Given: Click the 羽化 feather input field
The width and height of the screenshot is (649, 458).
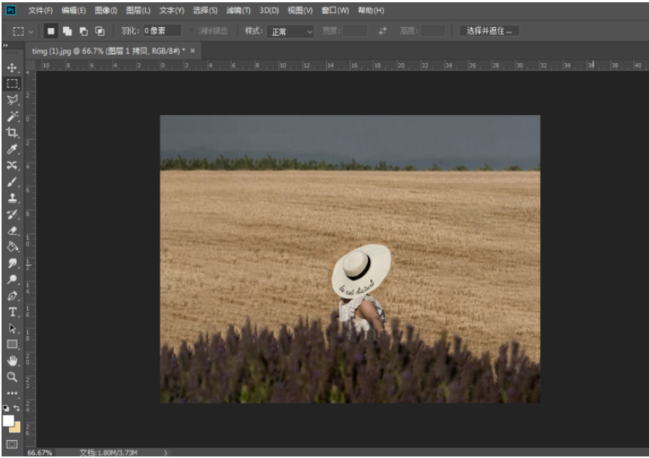Looking at the screenshot, I should 161,31.
